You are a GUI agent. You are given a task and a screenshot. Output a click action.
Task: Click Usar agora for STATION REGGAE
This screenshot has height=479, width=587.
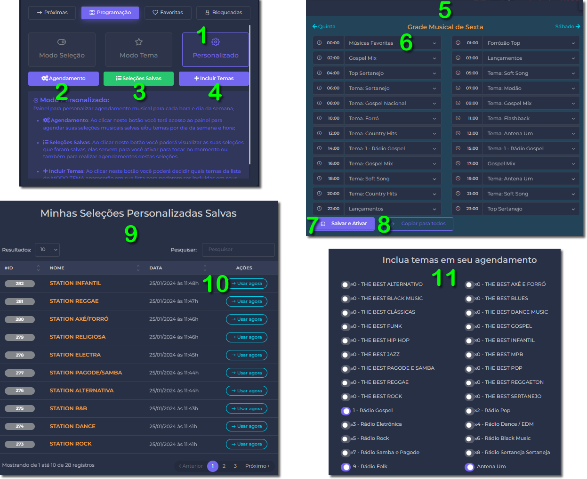coord(246,301)
